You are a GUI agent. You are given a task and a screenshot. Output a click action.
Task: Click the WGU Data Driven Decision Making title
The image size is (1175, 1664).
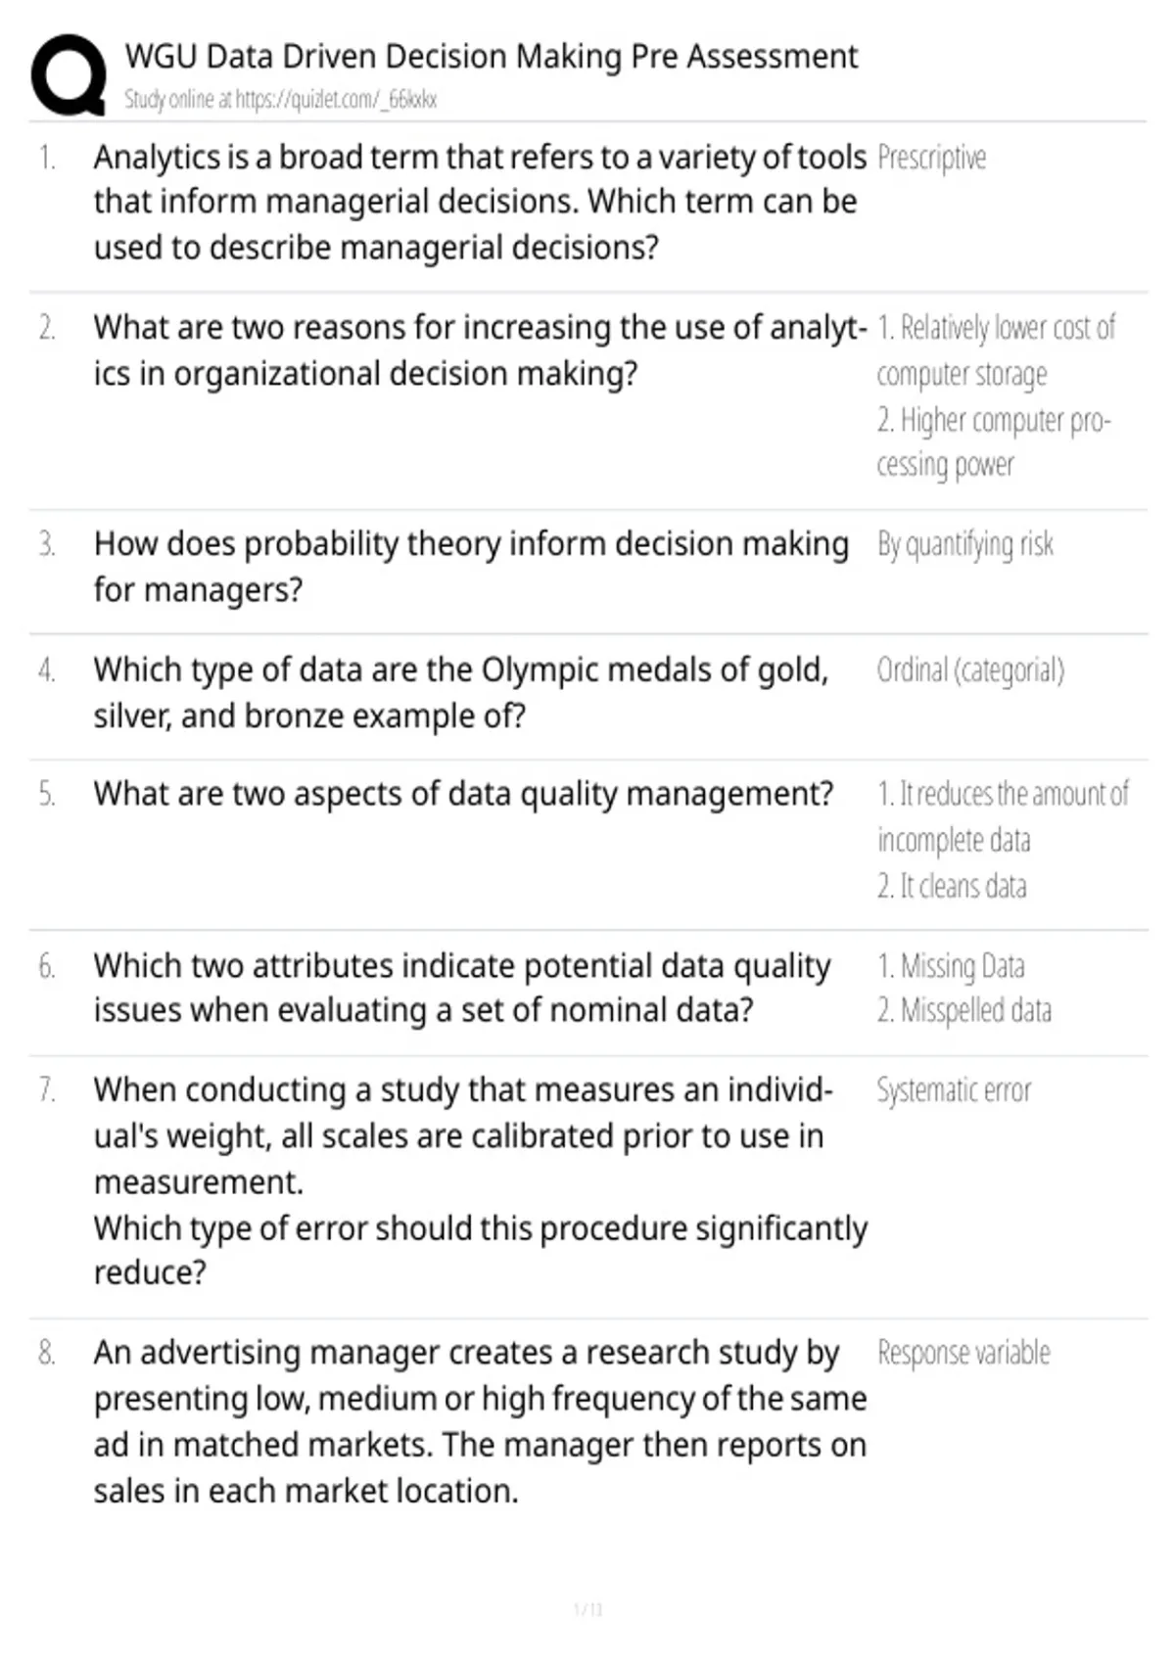(x=491, y=57)
